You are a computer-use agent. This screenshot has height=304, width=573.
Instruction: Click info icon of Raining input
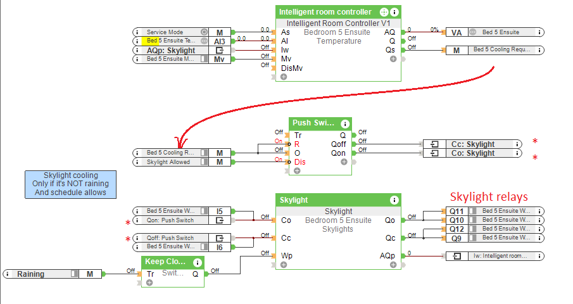8,274
